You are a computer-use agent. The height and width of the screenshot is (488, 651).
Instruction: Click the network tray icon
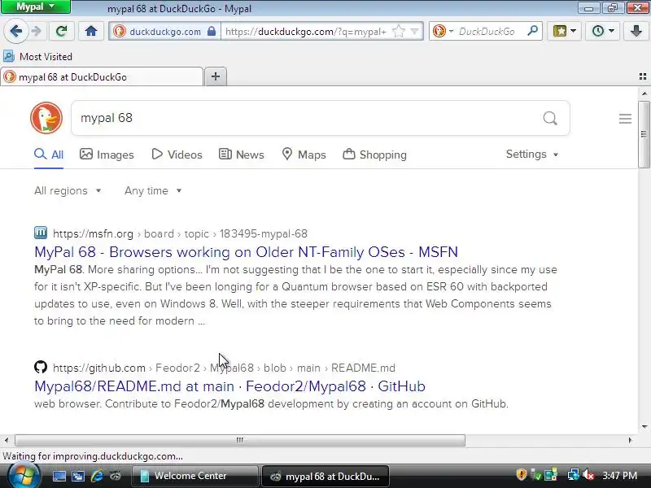pos(574,475)
